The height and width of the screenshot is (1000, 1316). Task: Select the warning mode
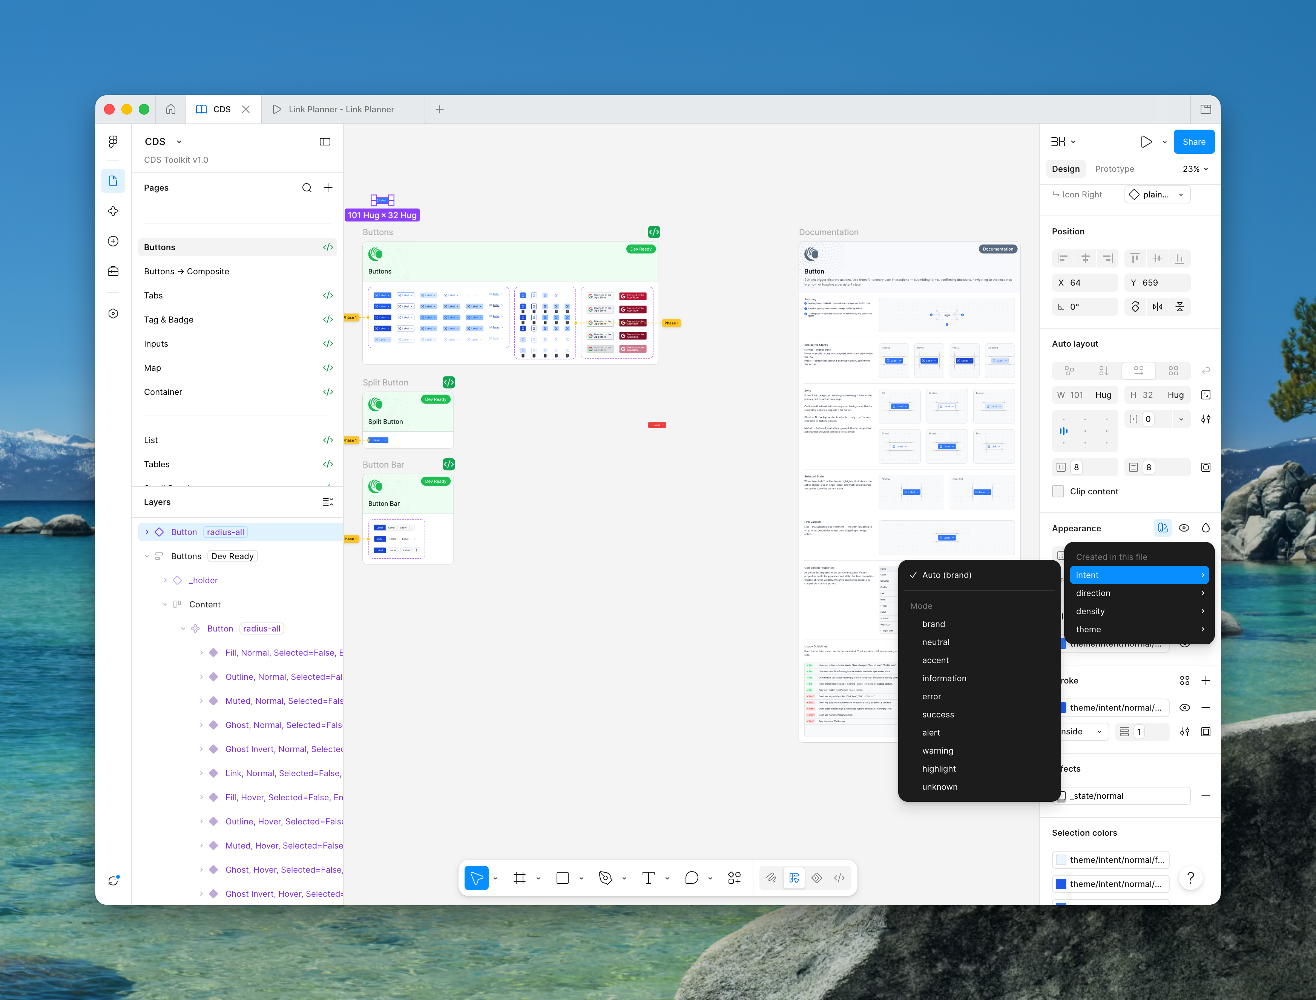click(x=937, y=751)
